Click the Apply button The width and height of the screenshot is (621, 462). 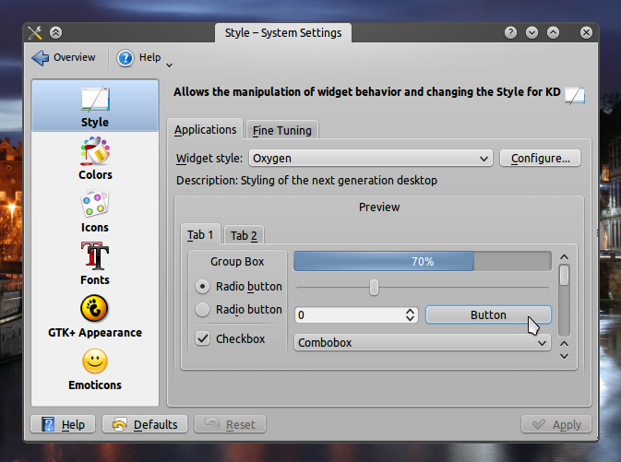pyautogui.click(x=556, y=424)
